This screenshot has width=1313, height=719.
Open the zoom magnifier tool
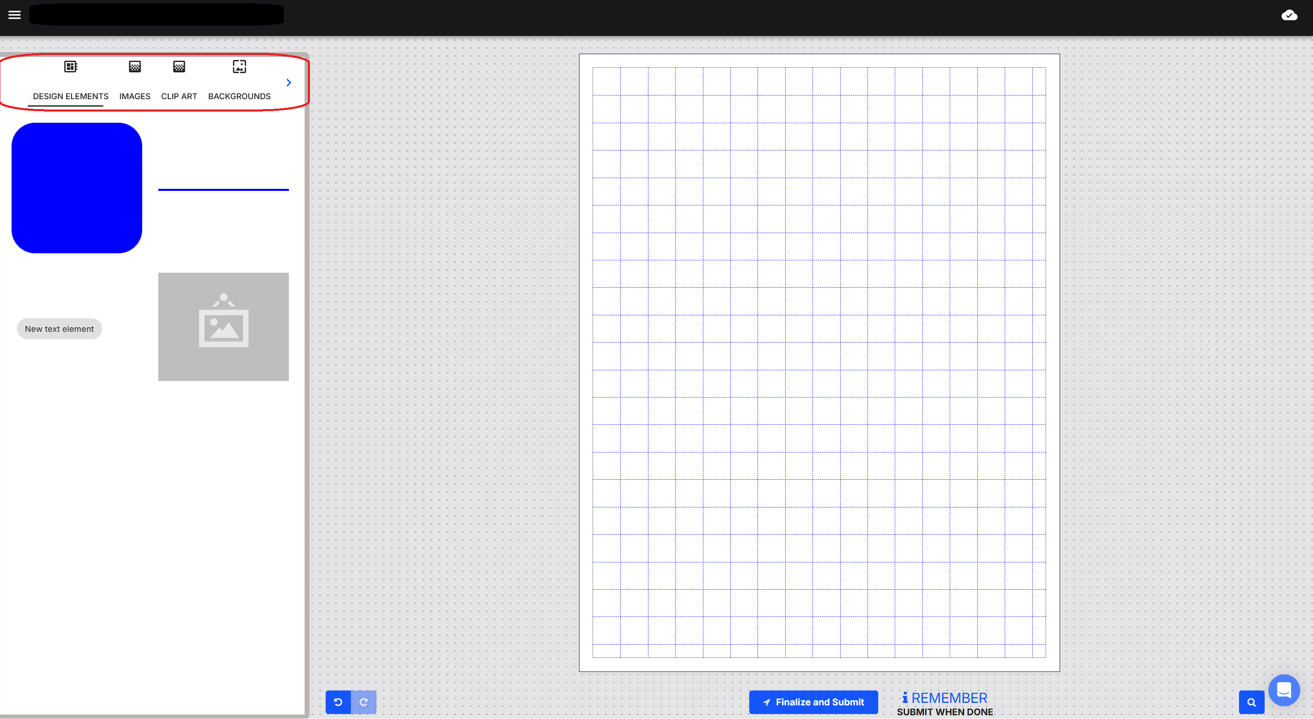(x=1251, y=702)
